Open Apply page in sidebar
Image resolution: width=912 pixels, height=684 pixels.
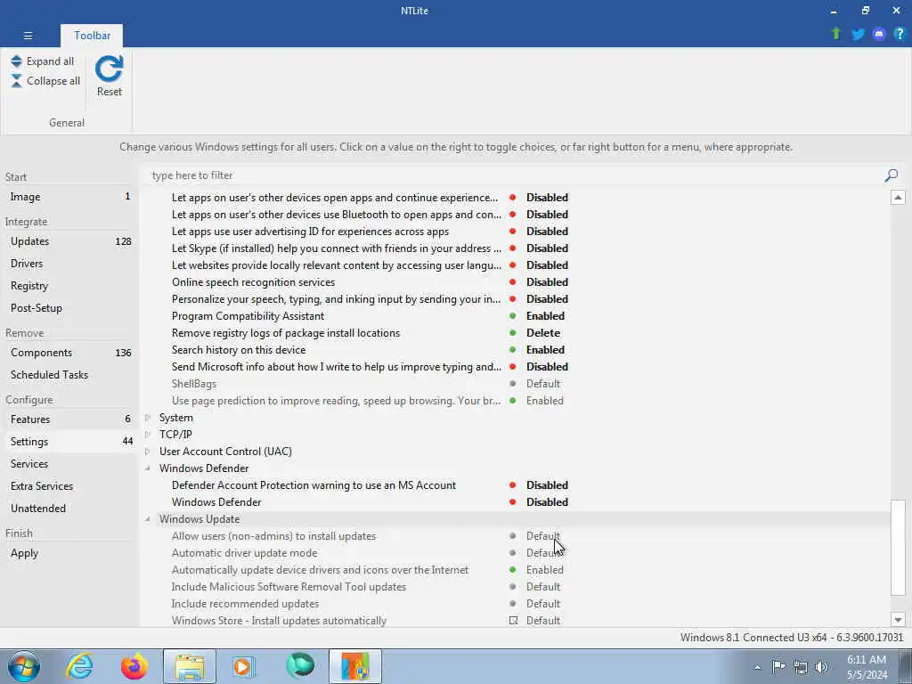tap(69, 553)
